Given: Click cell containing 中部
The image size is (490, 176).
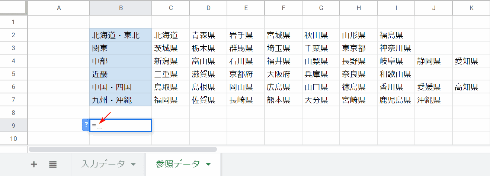Looking at the screenshot, I should [121, 61].
